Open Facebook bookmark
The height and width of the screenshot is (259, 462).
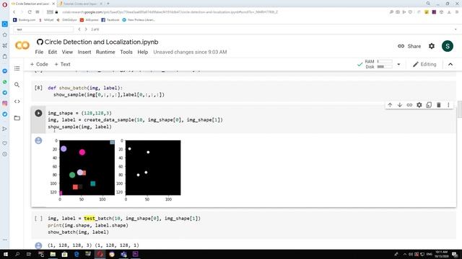pos(110,20)
